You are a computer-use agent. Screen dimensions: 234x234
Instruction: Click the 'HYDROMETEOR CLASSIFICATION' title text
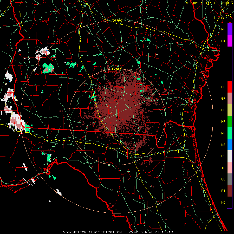tap(91, 232)
